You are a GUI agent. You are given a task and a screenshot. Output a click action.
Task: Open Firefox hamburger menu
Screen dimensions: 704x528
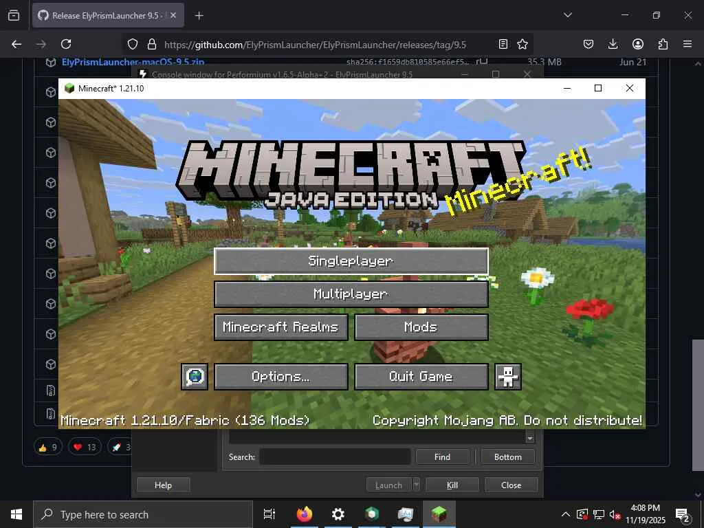(x=687, y=44)
